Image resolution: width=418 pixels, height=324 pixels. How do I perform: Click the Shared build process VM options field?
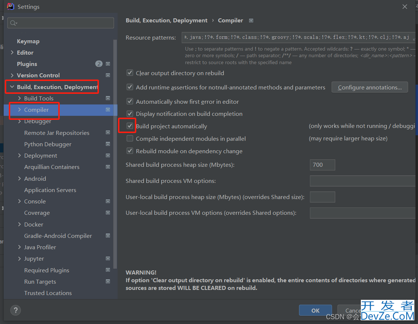click(363, 181)
